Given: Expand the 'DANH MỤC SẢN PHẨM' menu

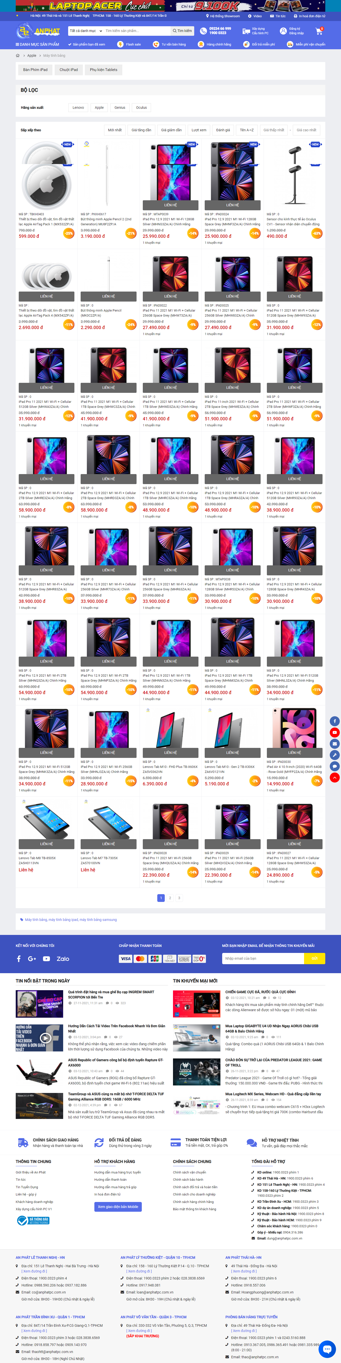Looking at the screenshot, I should [x=38, y=45].
